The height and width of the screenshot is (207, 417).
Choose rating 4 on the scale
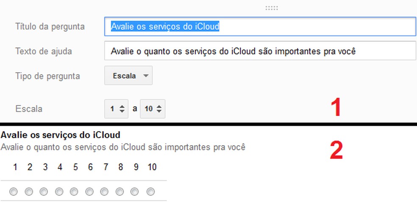click(59, 192)
